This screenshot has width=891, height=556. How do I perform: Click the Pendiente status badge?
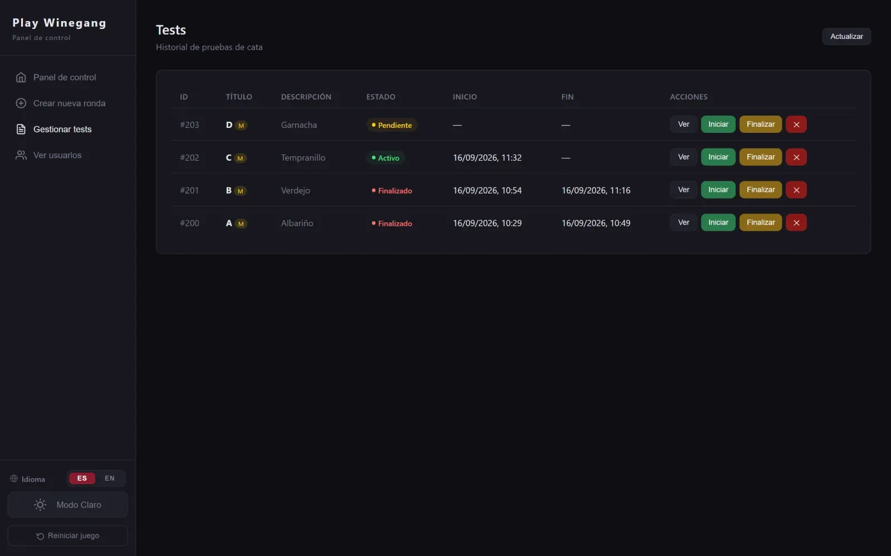(392, 125)
